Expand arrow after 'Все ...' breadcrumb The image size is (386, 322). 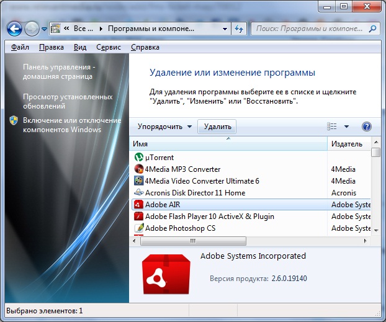pos(101,29)
